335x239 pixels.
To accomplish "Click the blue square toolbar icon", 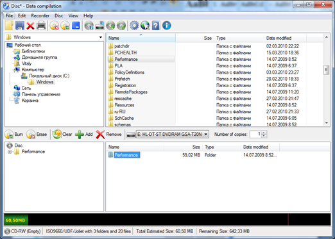I will [76, 26].
